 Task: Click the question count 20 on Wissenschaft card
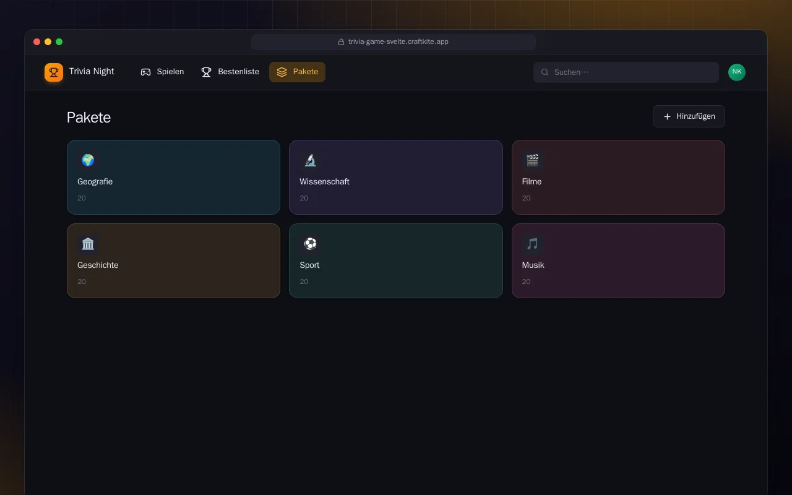click(304, 198)
